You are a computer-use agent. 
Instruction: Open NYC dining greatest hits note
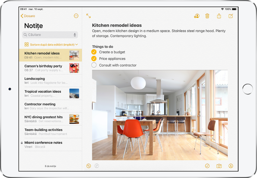point(50,119)
